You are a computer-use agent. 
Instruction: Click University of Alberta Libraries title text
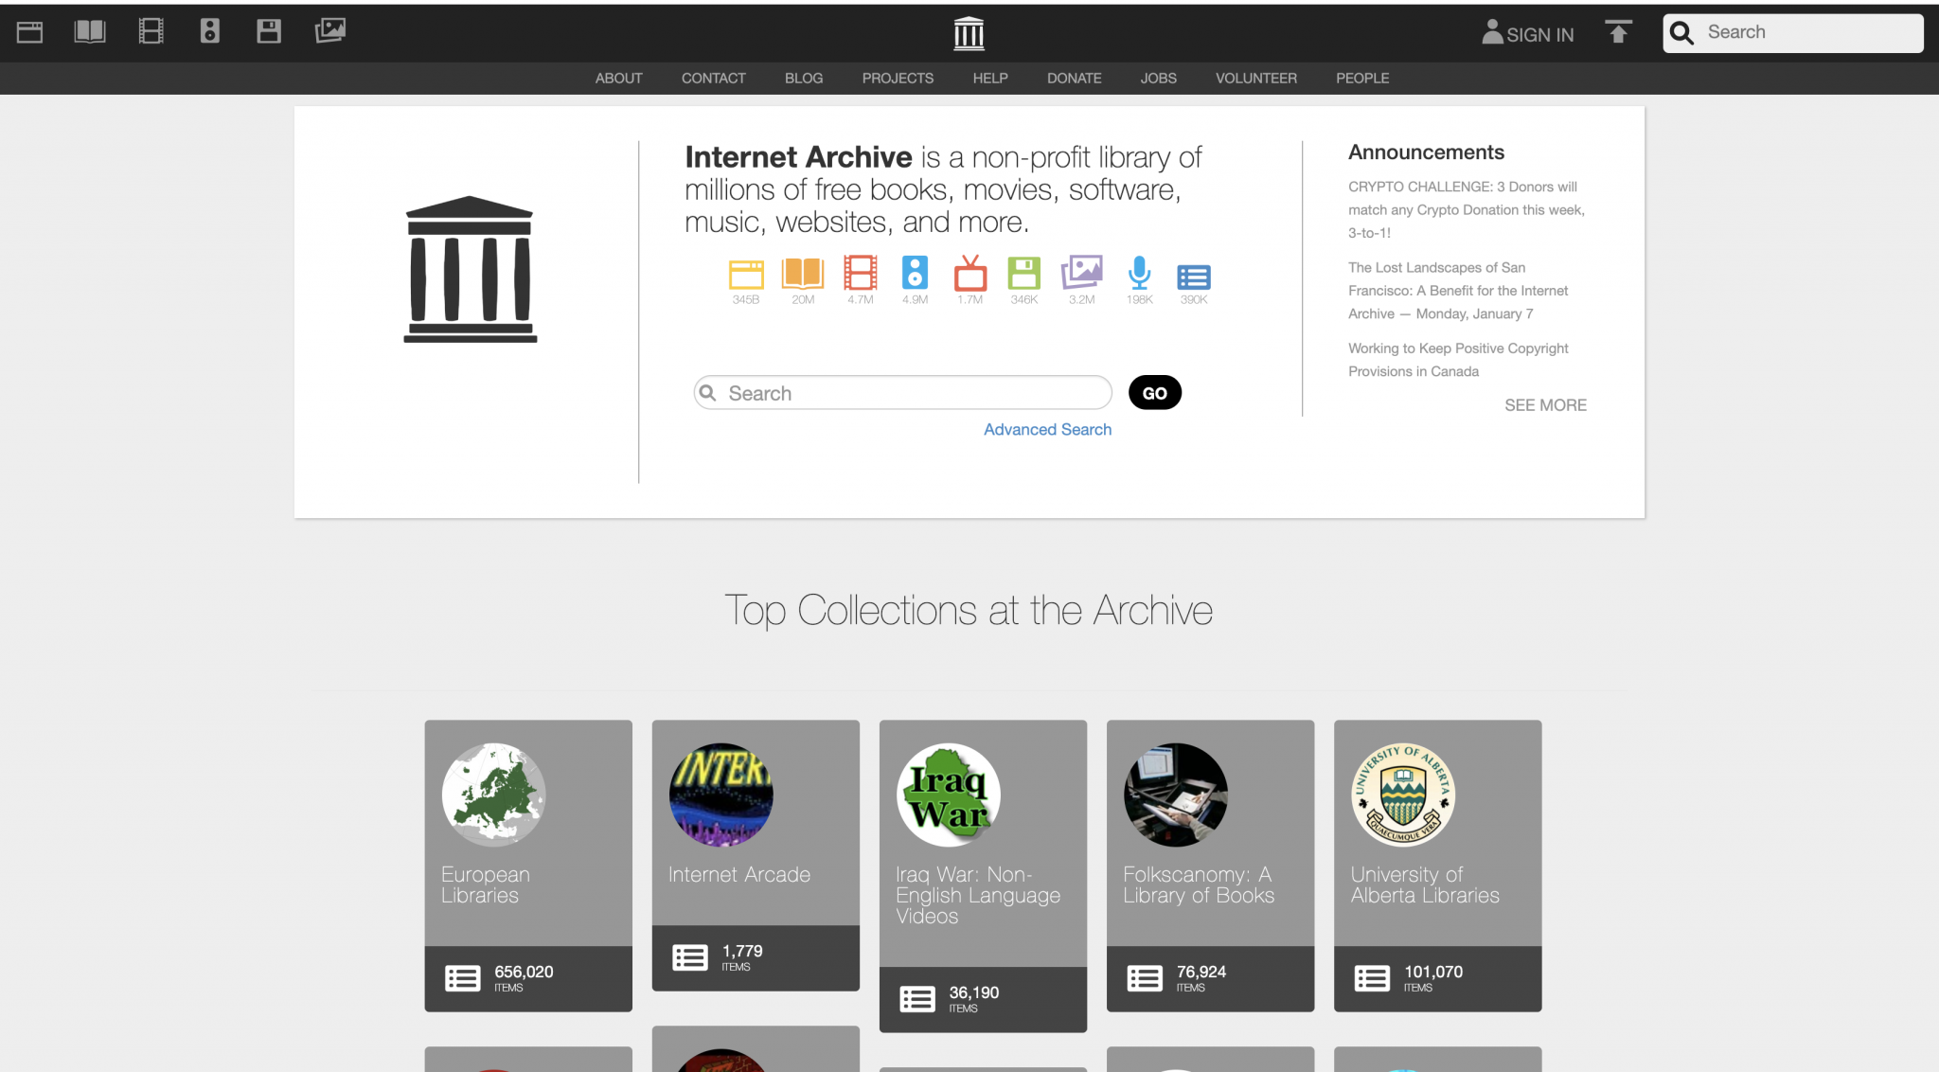1425,885
